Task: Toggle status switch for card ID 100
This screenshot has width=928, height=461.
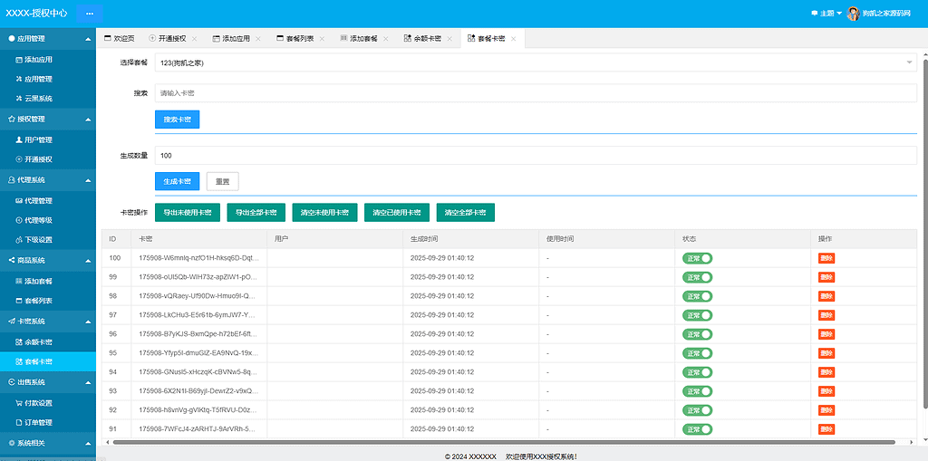Action: 697,258
